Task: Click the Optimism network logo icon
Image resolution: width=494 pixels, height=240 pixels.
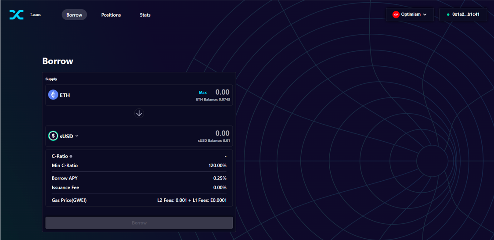Action: pyautogui.click(x=396, y=14)
